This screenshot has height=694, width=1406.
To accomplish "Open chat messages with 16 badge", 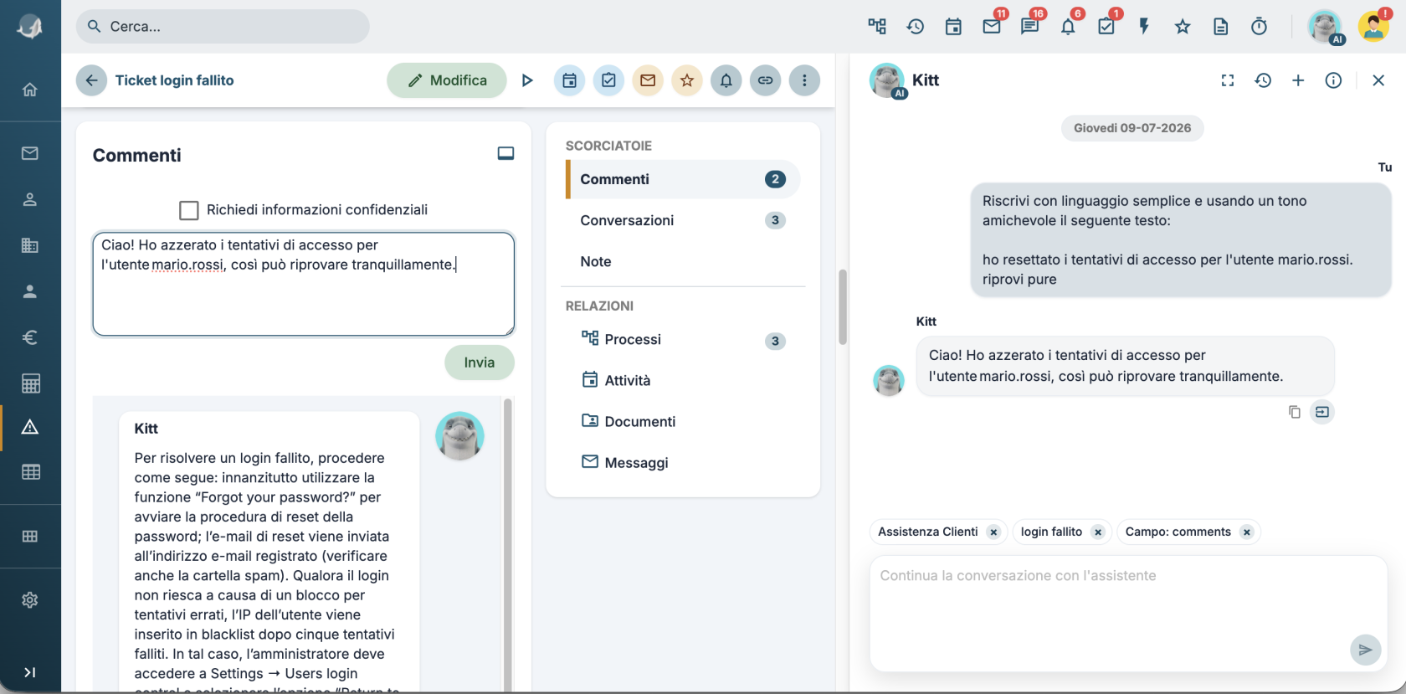I will click(1030, 27).
